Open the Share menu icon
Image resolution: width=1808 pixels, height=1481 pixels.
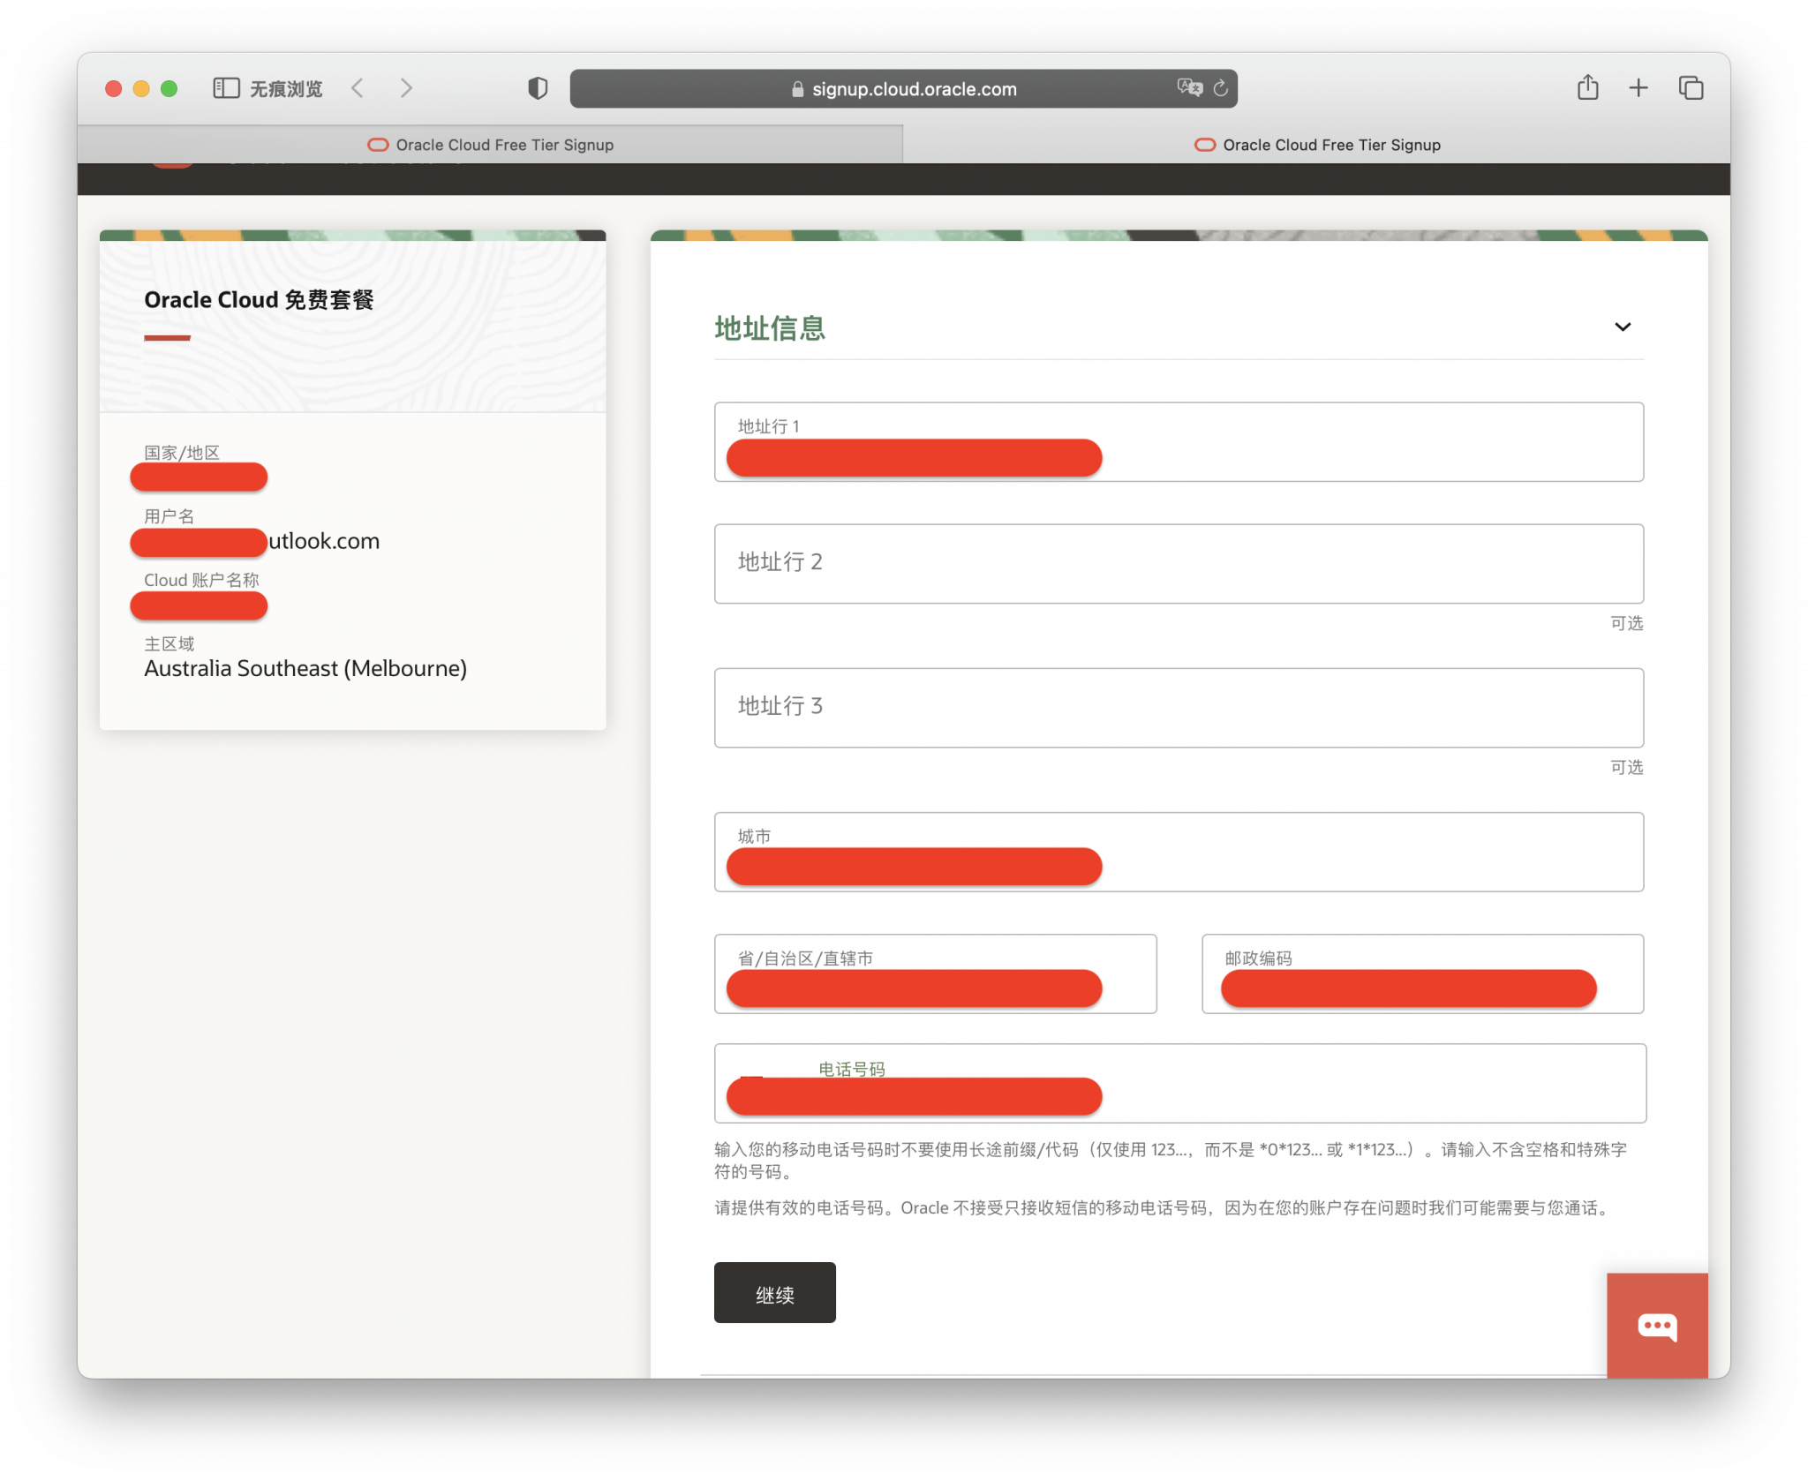coord(1587,86)
